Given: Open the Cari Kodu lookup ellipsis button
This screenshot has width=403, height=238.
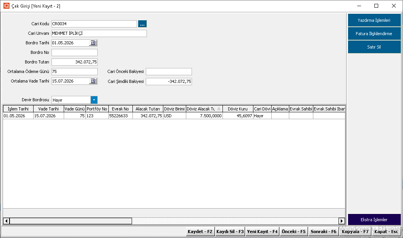Looking at the screenshot, I should point(142,24).
